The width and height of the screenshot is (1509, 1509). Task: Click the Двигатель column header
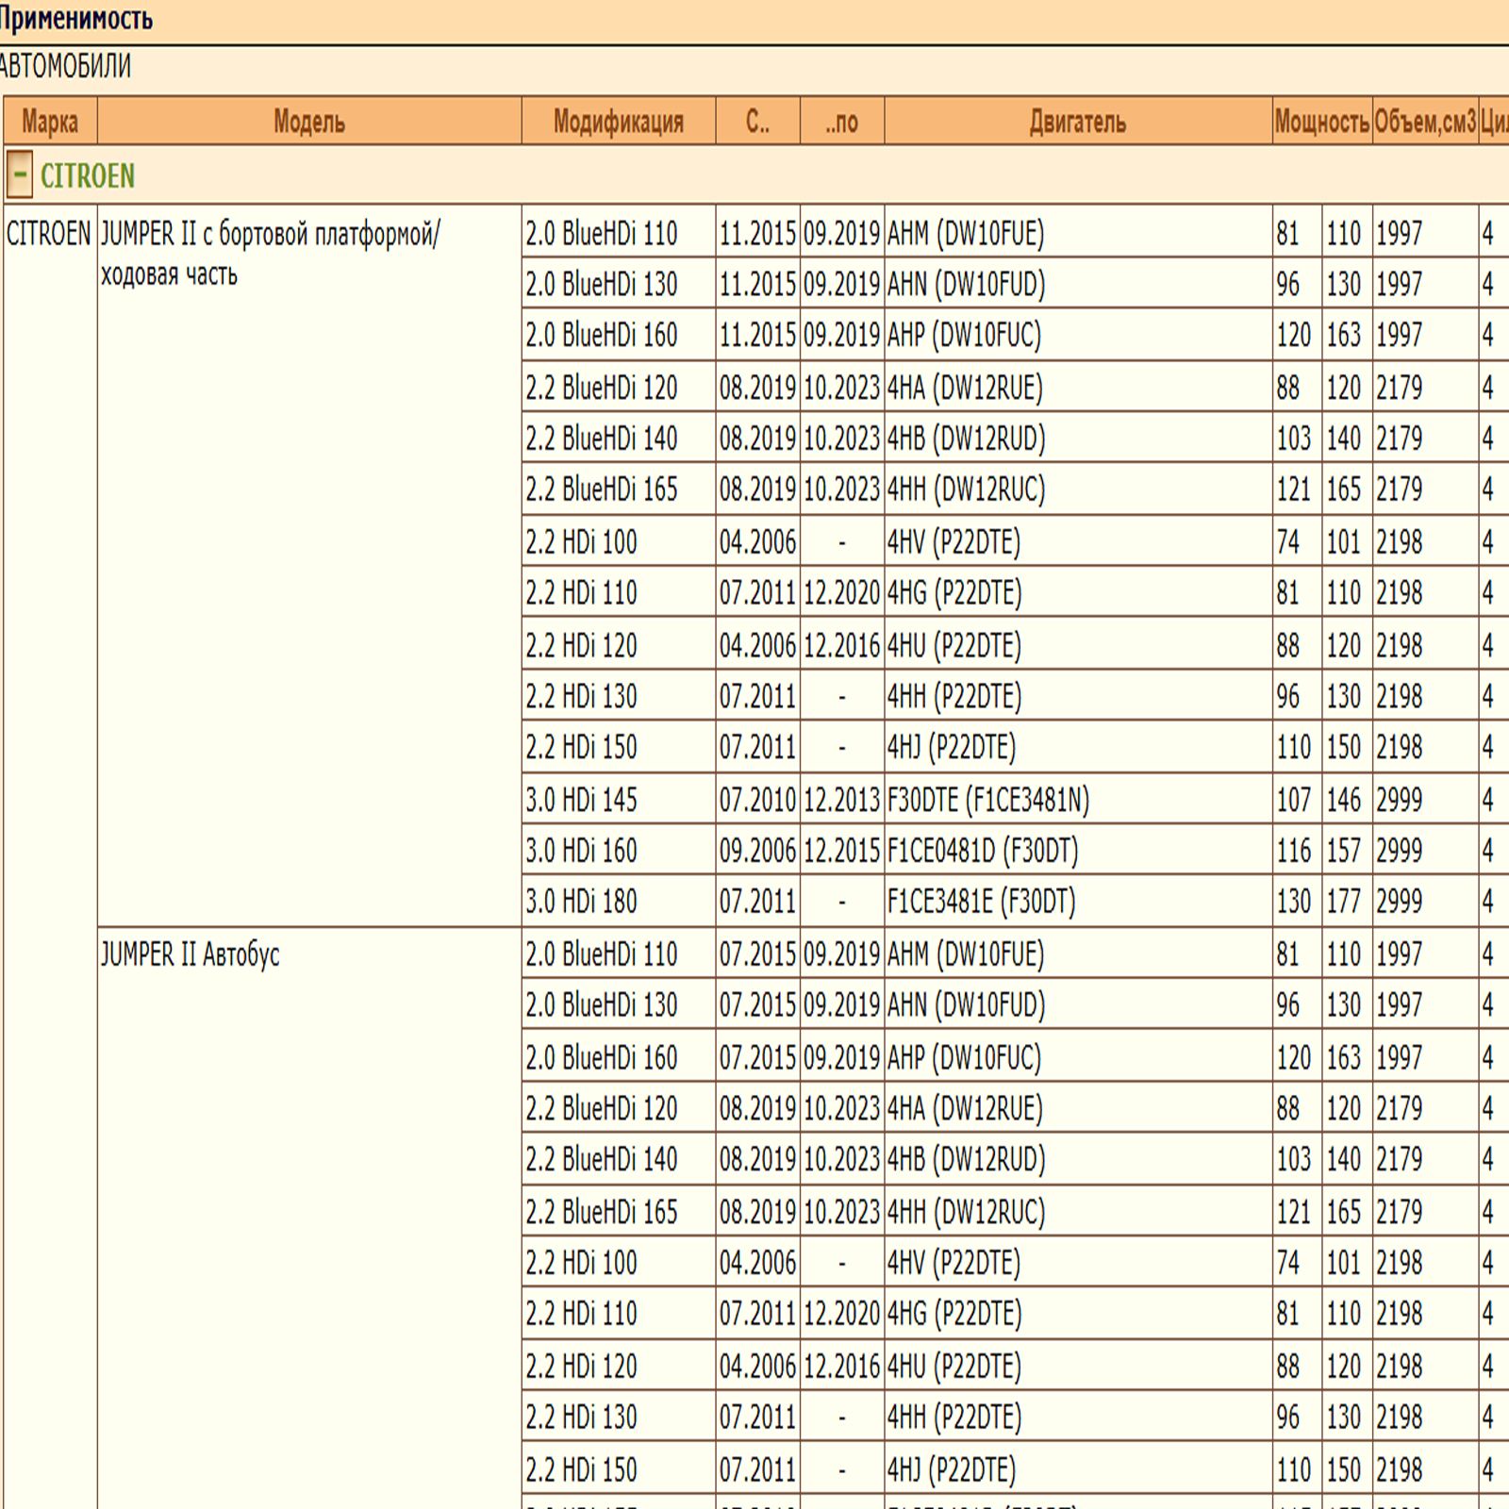point(1077,122)
